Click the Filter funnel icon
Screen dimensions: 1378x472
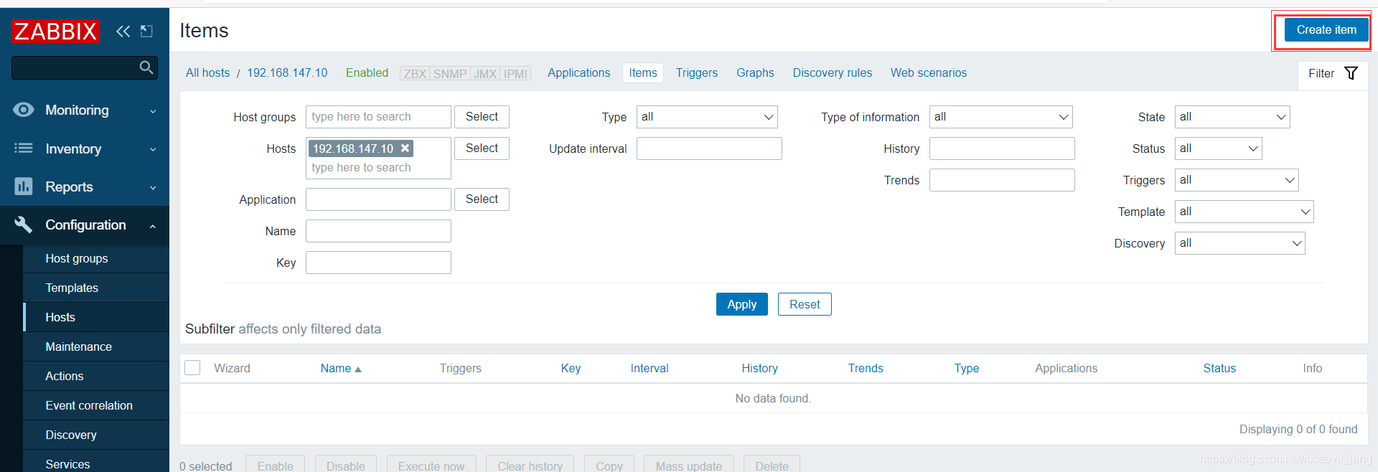[1351, 73]
